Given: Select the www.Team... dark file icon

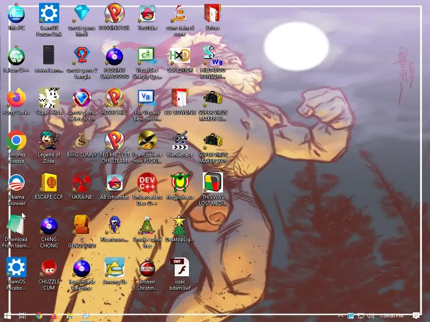Looking at the screenshot, I should tap(49, 60).
